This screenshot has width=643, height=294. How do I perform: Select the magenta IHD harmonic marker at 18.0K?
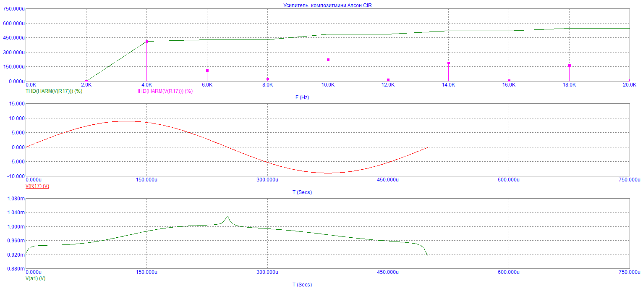point(570,66)
